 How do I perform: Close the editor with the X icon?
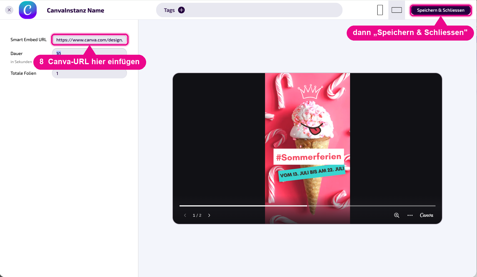point(9,10)
